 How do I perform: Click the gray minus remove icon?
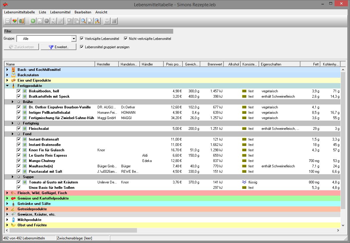pos(47,21)
